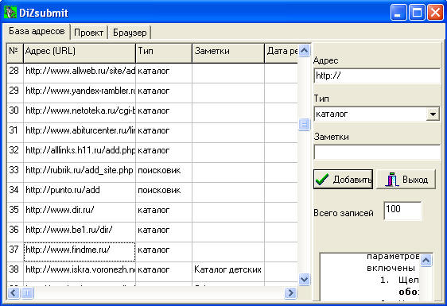Switch to the Проект tab
447x306 pixels.
coord(88,33)
